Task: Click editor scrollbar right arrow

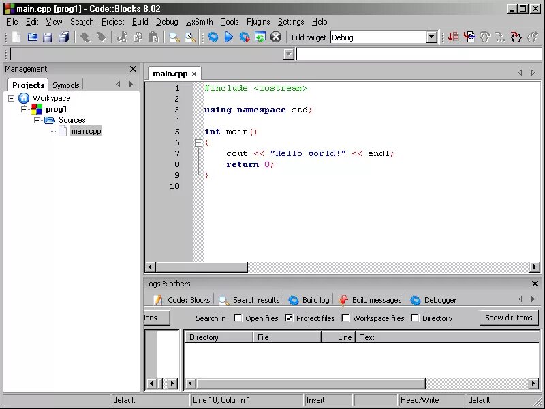Action: point(535,267)
